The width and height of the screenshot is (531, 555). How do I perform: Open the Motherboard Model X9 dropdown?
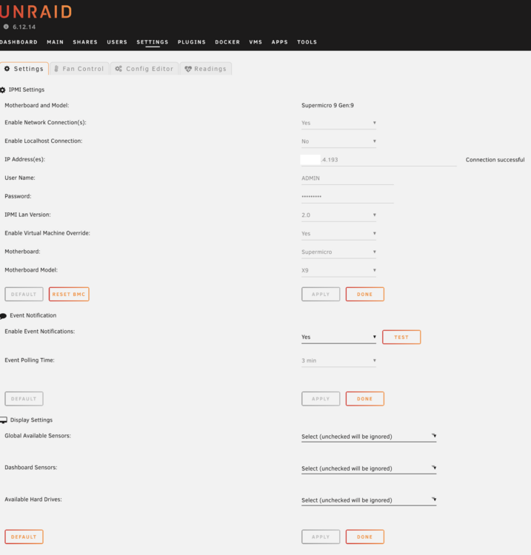pos(338,270)
